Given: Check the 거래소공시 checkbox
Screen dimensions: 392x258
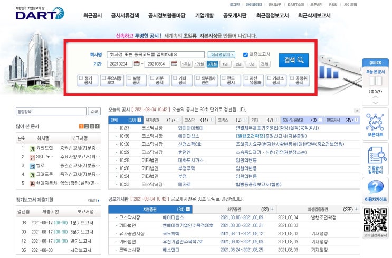Looking at the screenshot, I should pos(269,78).
